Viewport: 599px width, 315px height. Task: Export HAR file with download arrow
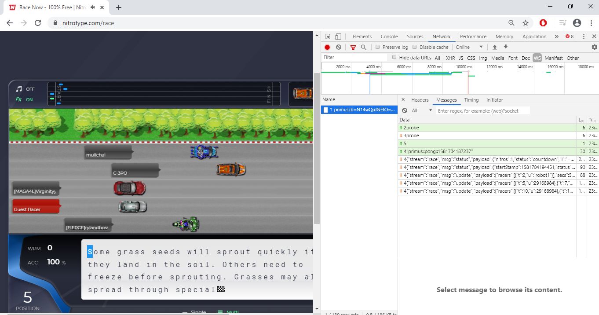pos(505,47)
